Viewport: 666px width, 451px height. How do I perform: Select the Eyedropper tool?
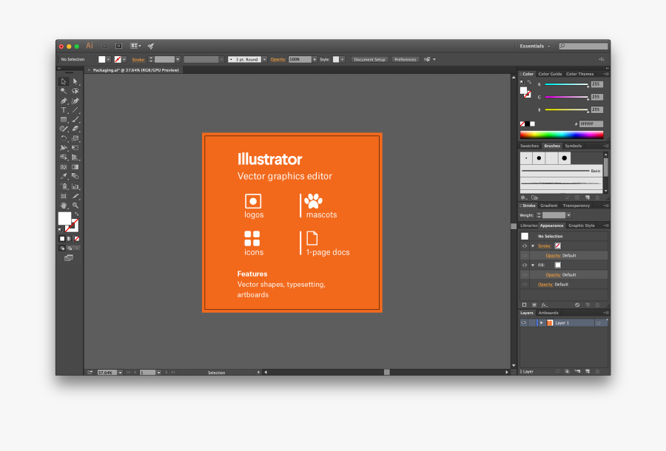[x=63, y=174]
